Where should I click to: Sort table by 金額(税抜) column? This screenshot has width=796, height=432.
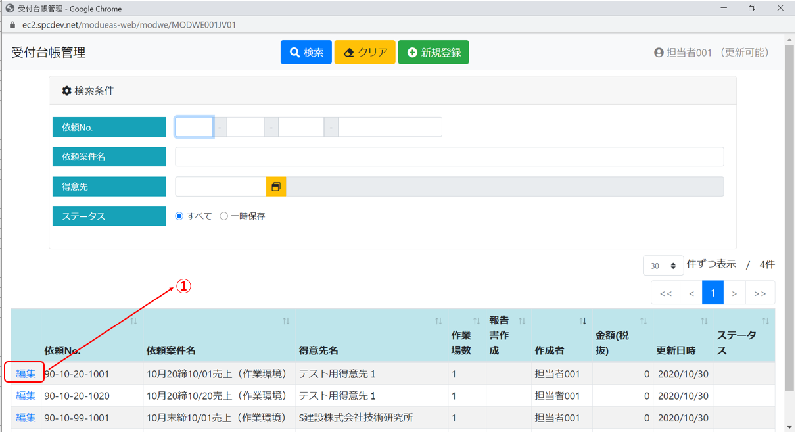pos(644,321)
